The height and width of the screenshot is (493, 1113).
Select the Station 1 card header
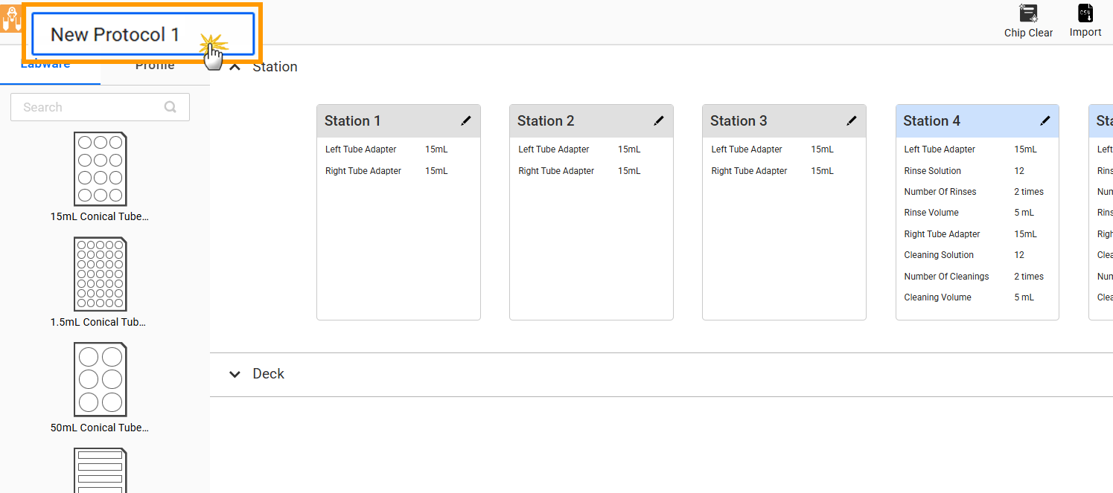[387, 120]
